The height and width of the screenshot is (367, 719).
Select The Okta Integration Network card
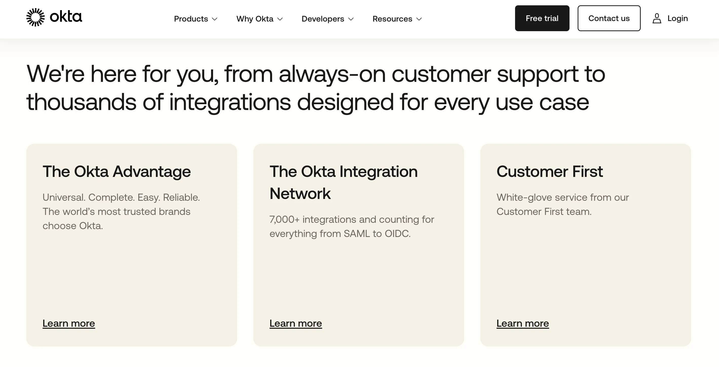click(359, 246)
